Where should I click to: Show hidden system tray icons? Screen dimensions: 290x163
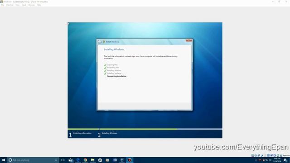[x=256, y=160]
